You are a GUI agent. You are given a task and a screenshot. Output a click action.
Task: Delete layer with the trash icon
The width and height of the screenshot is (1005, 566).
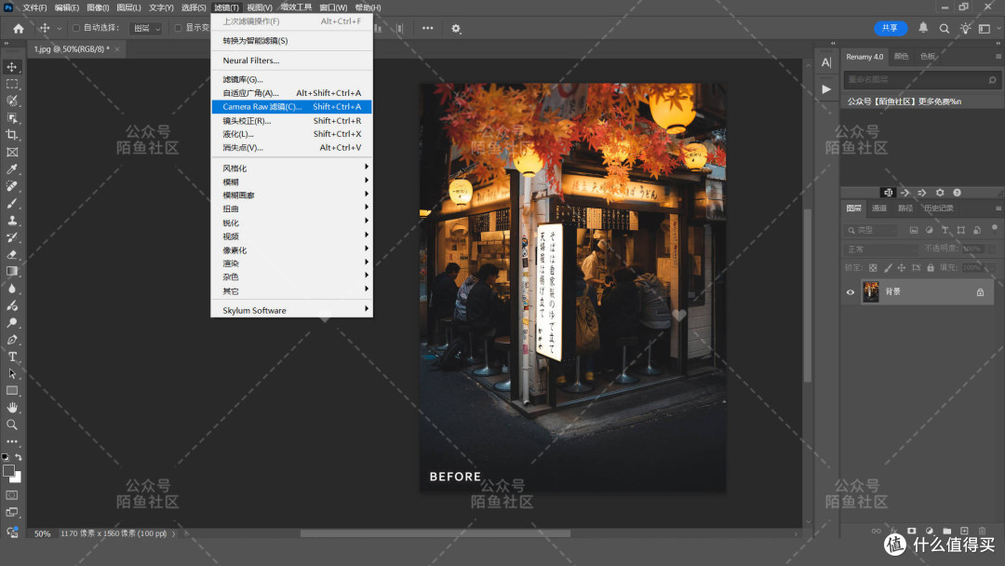click(x=982, y=531)
